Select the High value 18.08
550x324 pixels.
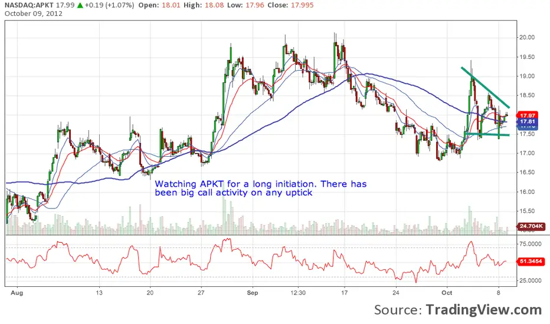pos(215,5)
